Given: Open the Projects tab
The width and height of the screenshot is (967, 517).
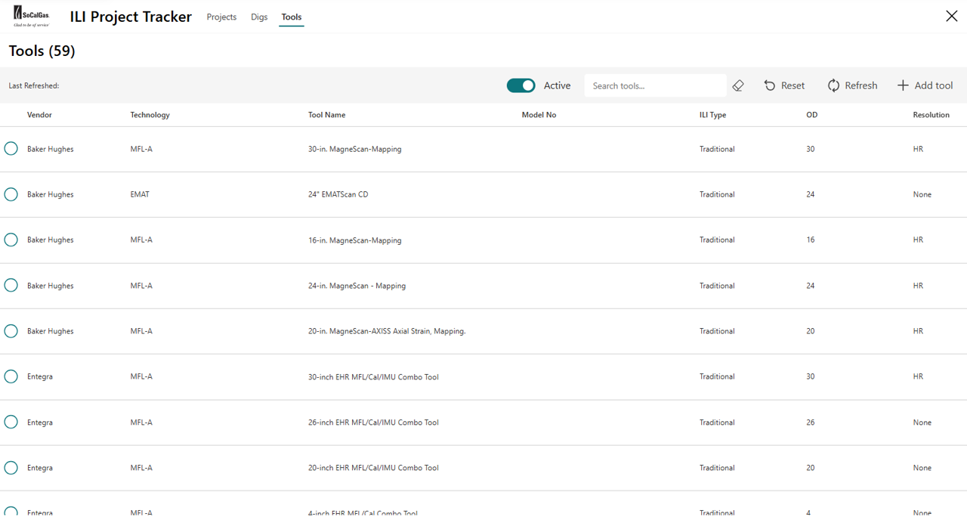Looking at the screenshot, I should click(221, 17).
